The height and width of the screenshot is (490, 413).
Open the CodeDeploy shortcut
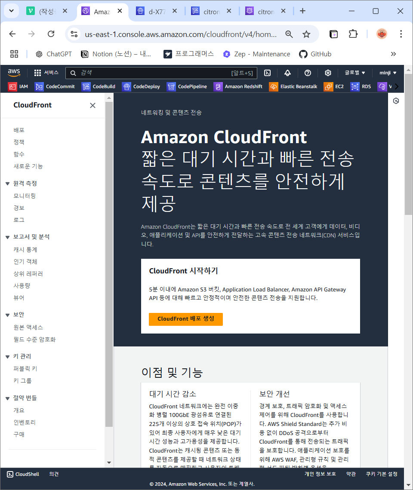point(141,86)
